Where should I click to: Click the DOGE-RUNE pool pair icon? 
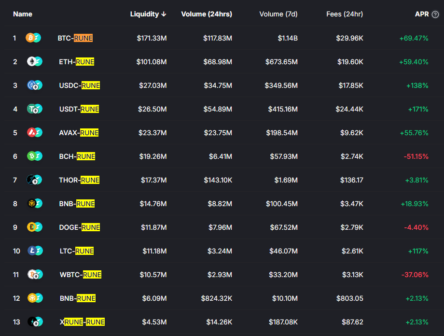35,227
